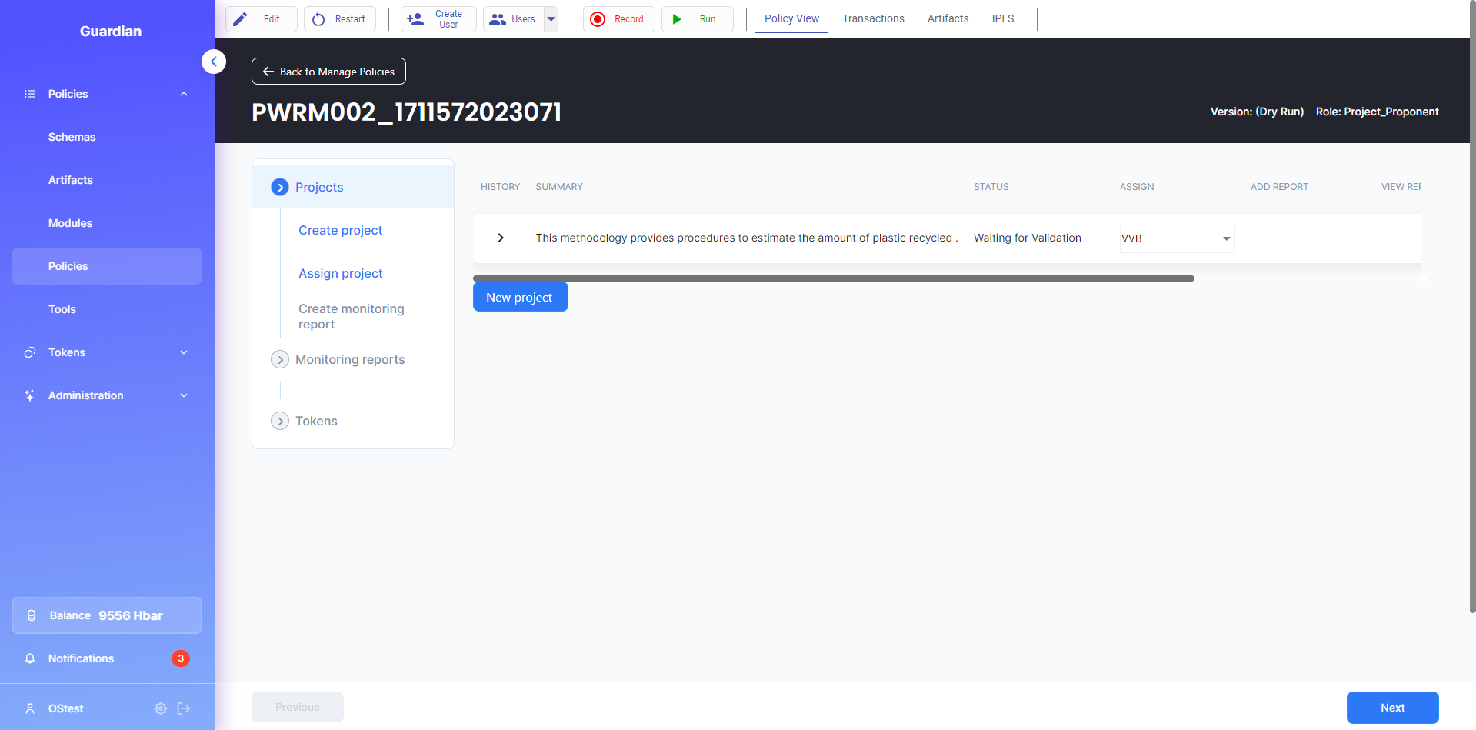Click the logout icon in sidebar
The image size is (1476, 730).
[184, 708]
